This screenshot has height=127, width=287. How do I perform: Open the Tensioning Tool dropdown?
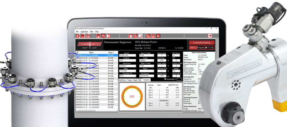click(x=127, y=76)
